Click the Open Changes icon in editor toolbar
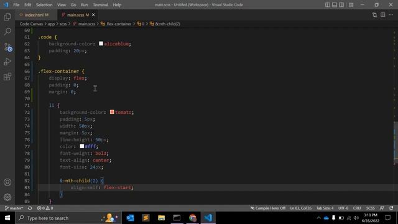The image size is (398, 224). pyautogui.click(x=374, y=15)
